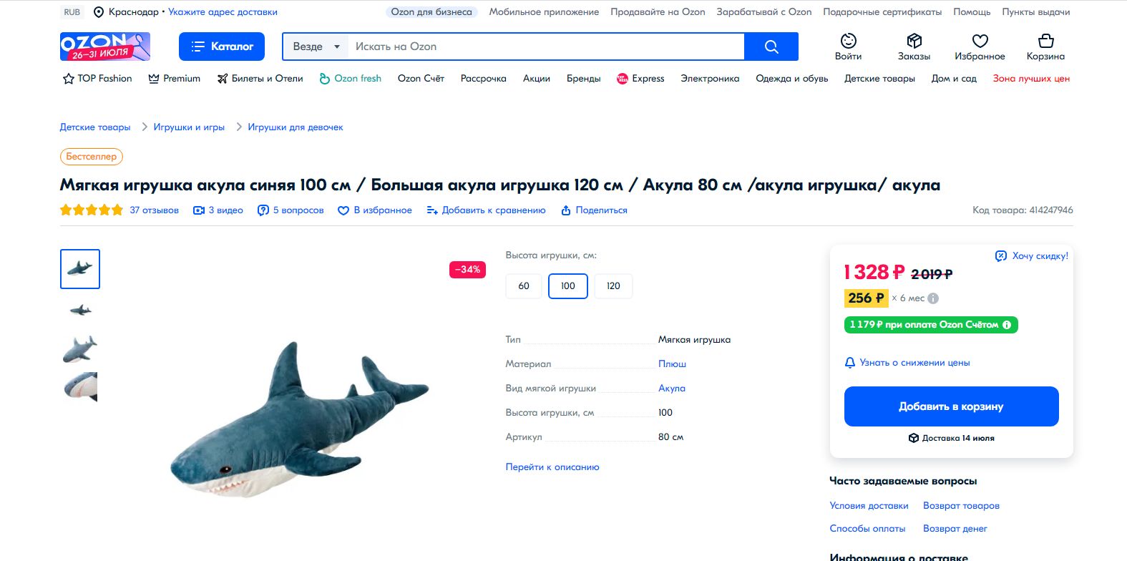Open the RUB currency selector
Viewport: 1127px width, 561px height.
[72, 12]
